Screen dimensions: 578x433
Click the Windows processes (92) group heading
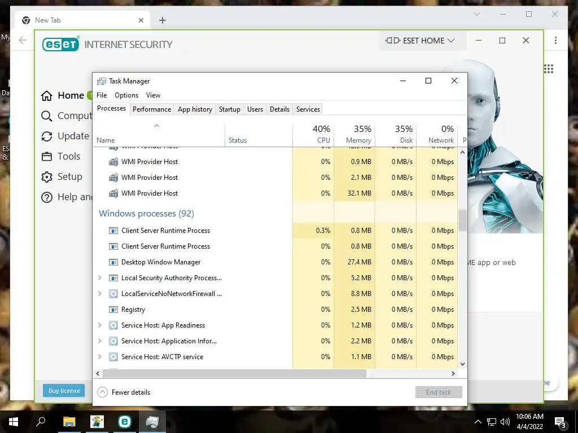(x=146, y=214)
